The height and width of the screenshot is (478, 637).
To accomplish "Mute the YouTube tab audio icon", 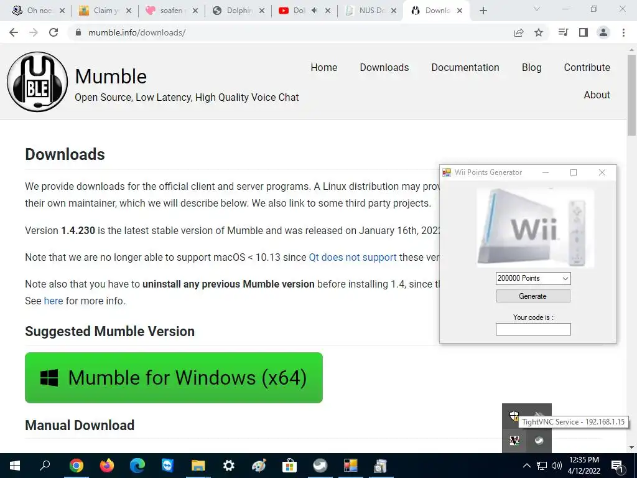I will pos(314,11).
